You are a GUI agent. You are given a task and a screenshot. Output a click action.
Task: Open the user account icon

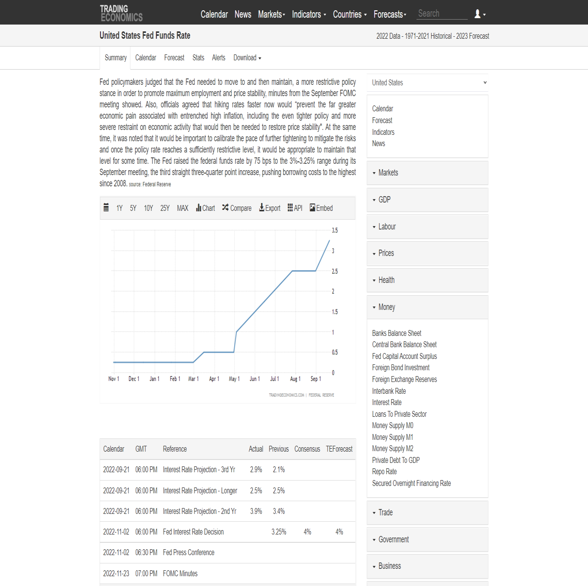(477, 14)
